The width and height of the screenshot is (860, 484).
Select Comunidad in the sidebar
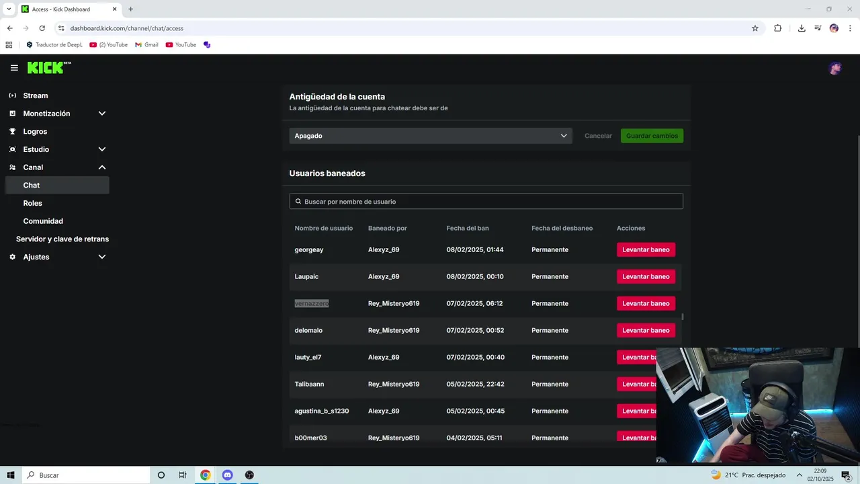pos(43,221)
